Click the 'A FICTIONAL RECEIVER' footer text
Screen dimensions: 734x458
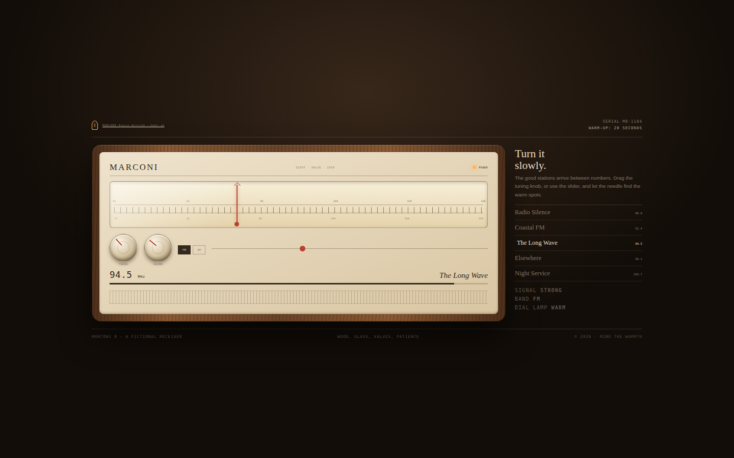click(x=154, y=337)
